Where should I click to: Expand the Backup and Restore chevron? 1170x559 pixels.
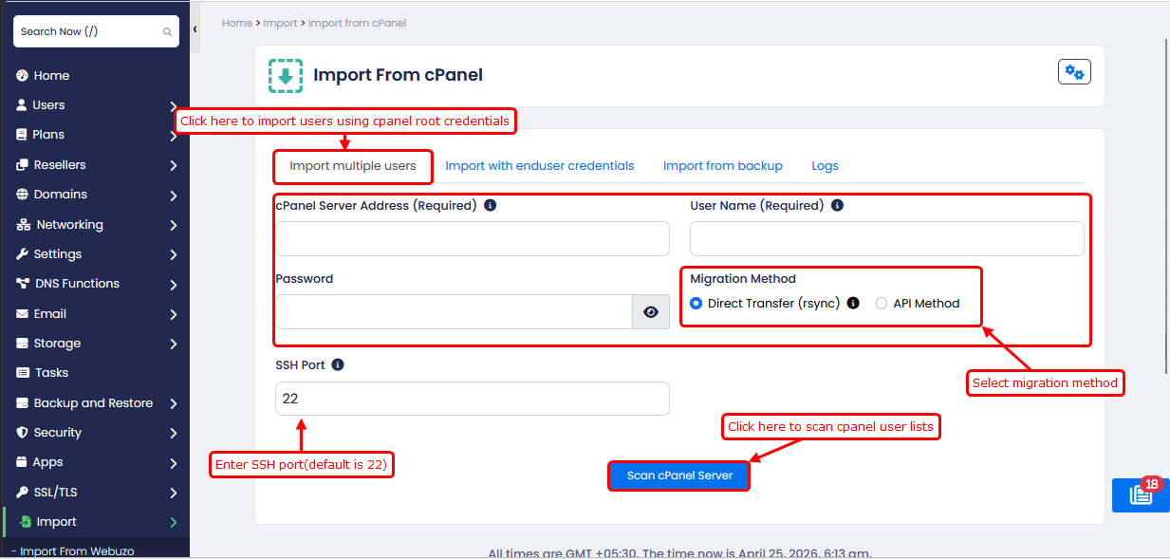tap(174, 404)
